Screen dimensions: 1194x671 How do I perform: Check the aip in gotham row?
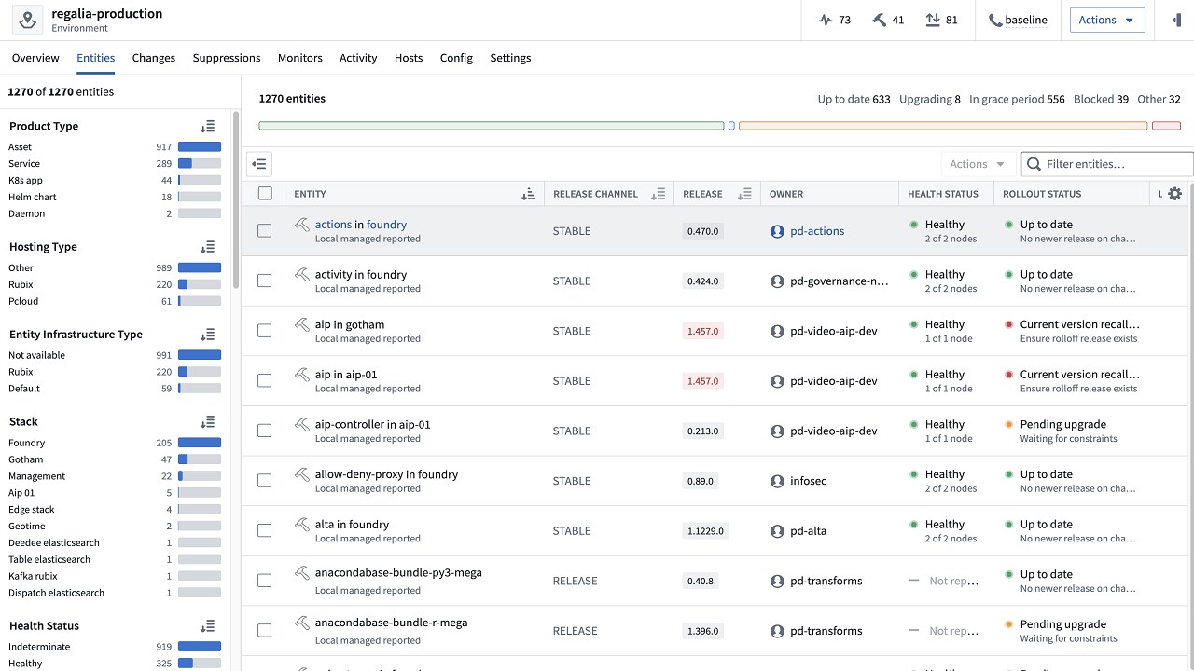pos(265,331)
